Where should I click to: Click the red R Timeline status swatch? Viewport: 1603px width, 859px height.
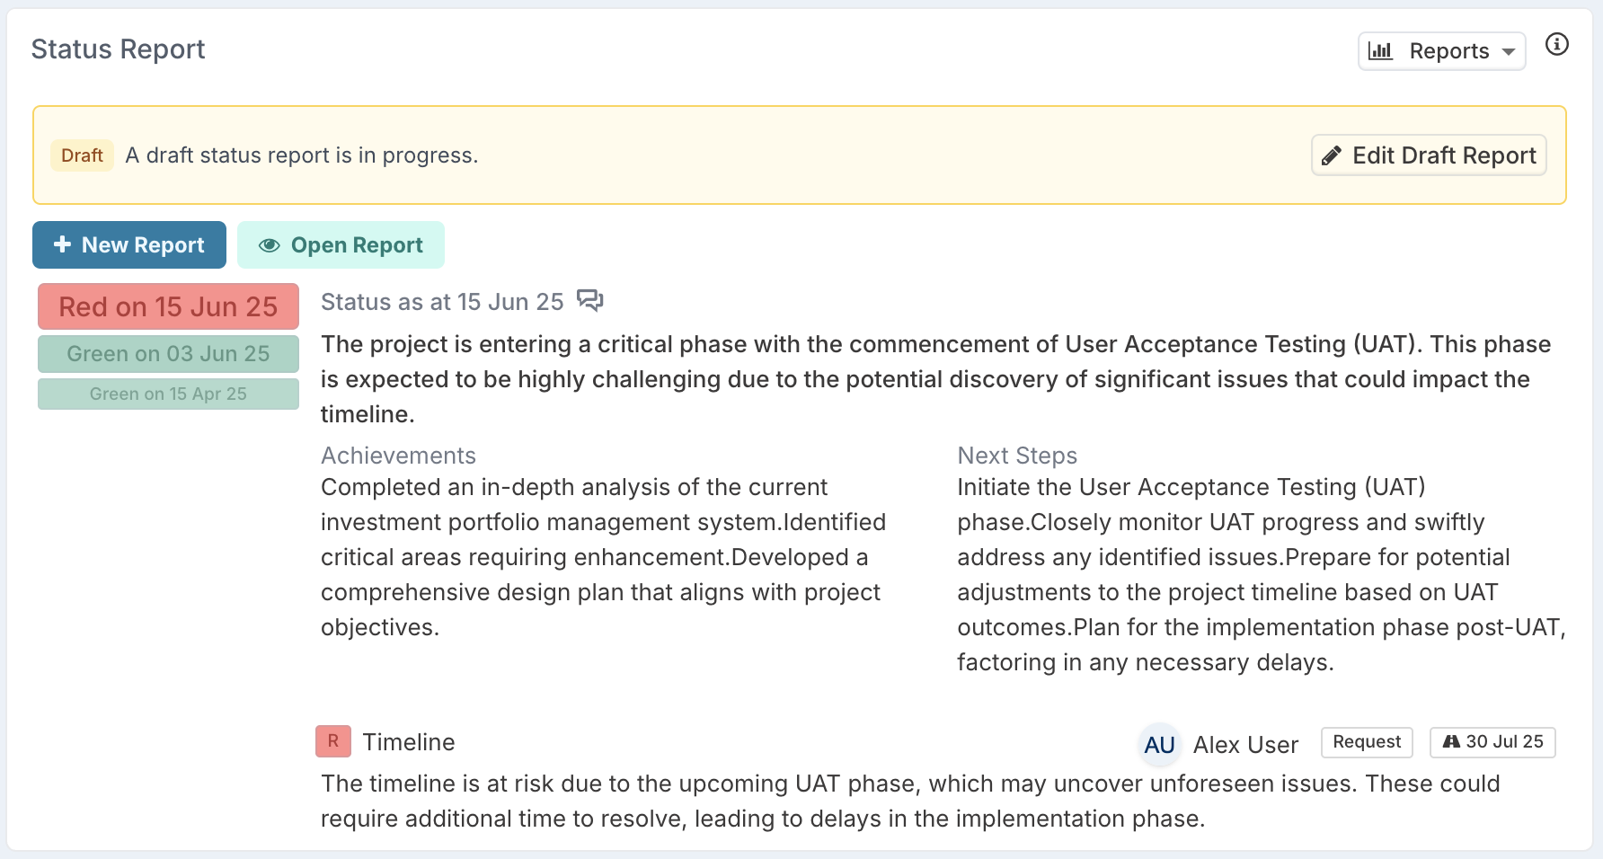coord(332,741)
